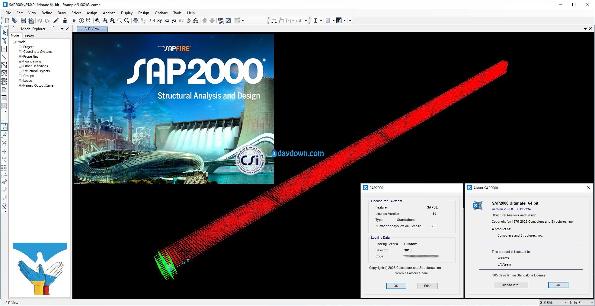
Task: Click the Save model floppy disk icon
Action: (24, 21)
